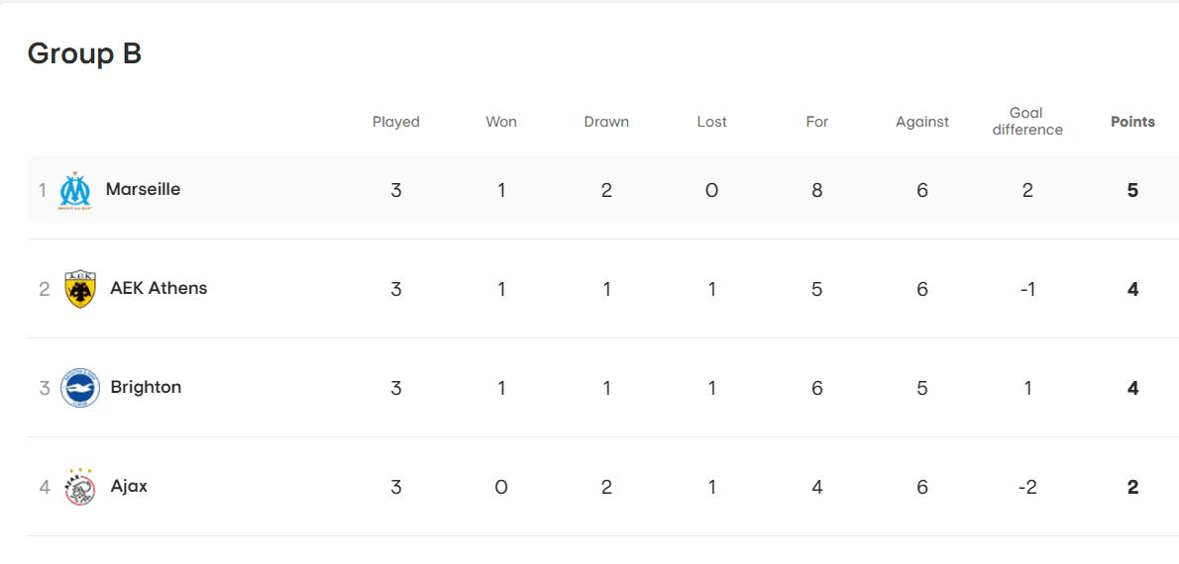
Task: Click Brighton's rank number 3
Action: click(x=45, y=388)
